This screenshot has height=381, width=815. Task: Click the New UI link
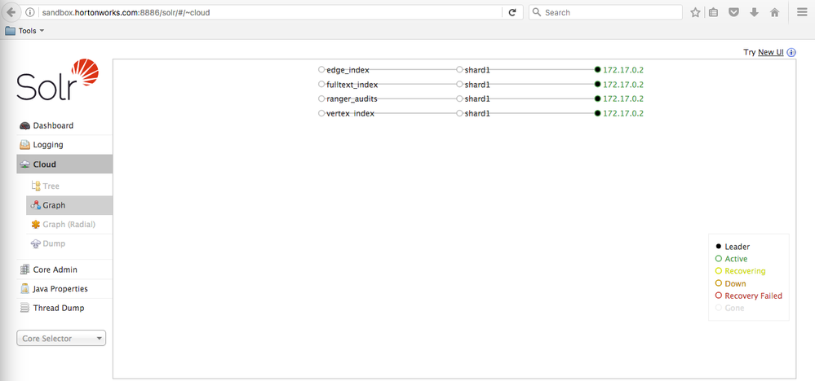click(x=771, y=52)
